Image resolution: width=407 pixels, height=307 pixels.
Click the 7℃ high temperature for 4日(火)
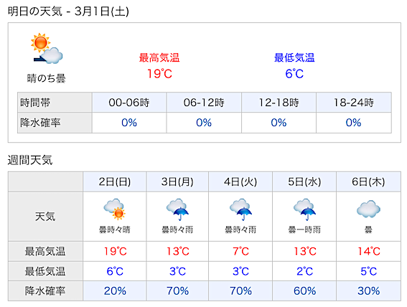tap(240, 251)
